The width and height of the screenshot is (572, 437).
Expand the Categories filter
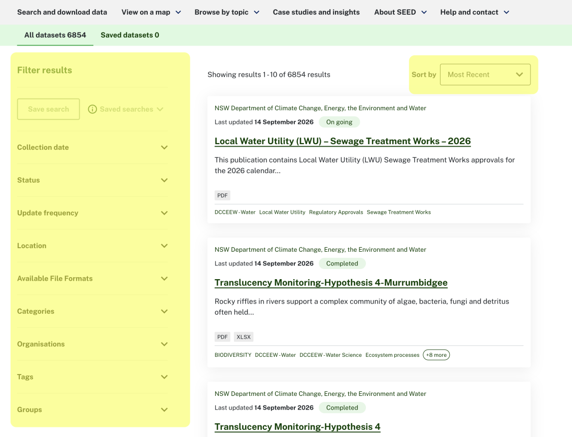(92, 312)
